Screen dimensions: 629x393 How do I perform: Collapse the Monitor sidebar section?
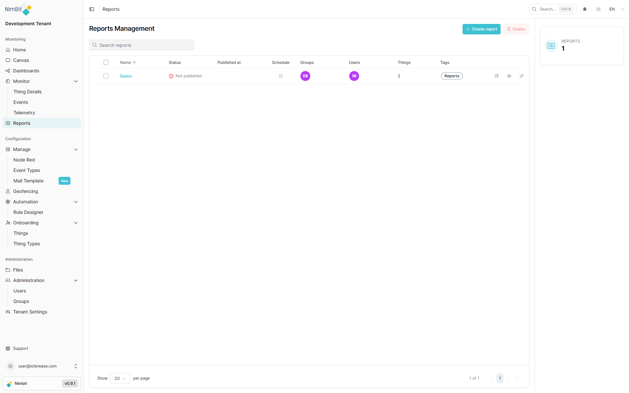click(76, 81)
